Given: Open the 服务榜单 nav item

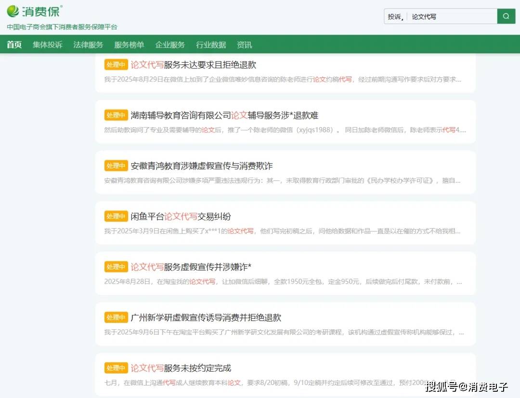Looking at the screenshot, I should [x=129, y=44].
